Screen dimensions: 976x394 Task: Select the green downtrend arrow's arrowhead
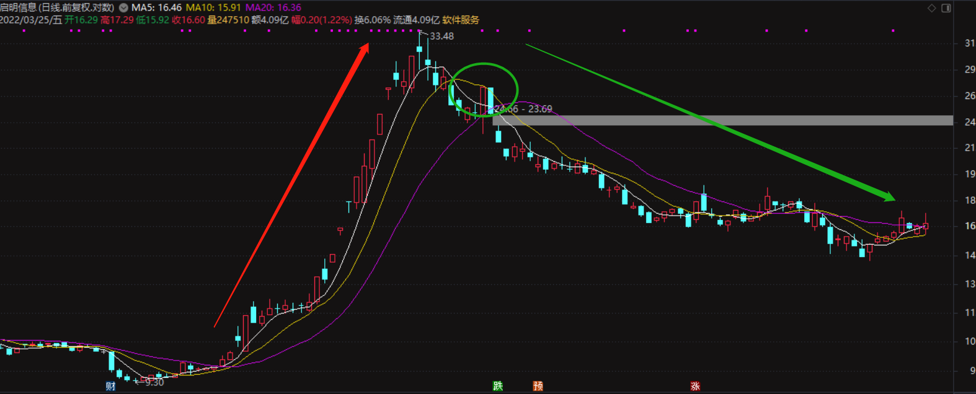(888, 196)
